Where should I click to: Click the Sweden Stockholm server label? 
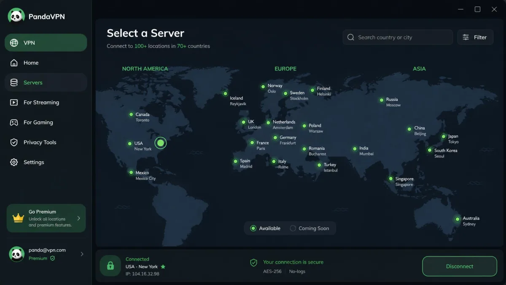click(x=299, y=95)
